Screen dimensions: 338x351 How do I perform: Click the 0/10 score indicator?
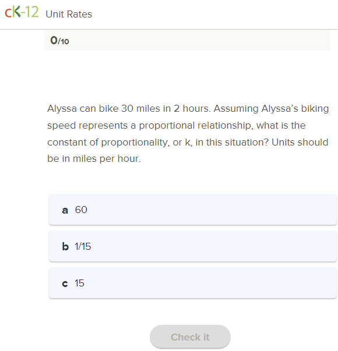(59, 41)
